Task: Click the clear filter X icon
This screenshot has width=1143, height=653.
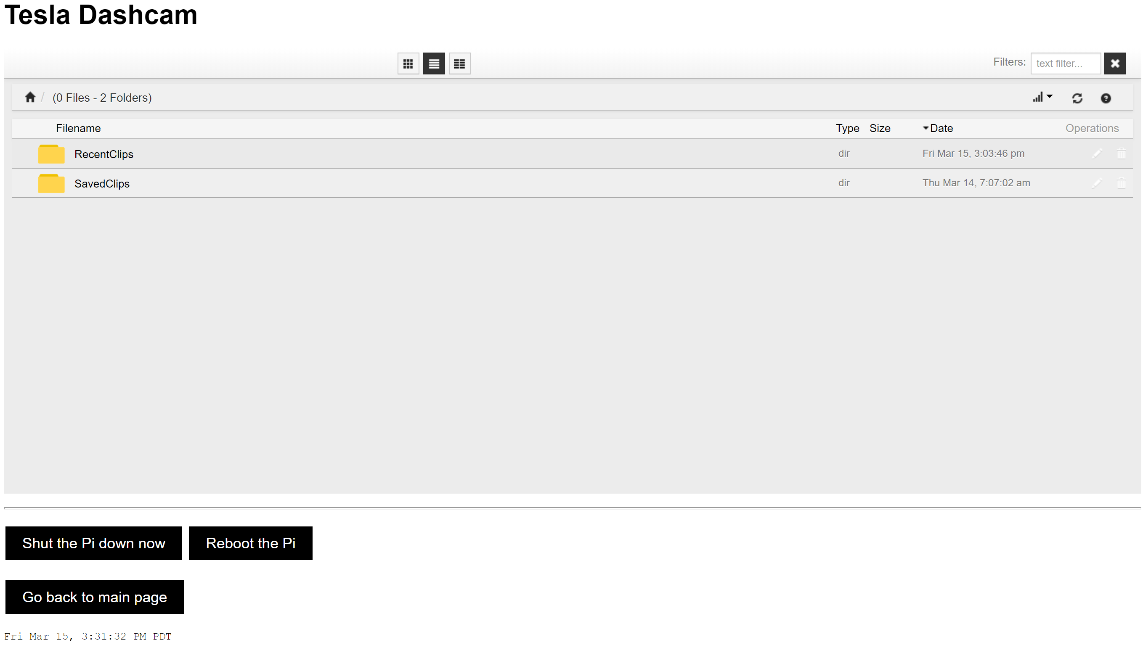Action: coord(1115,63)
